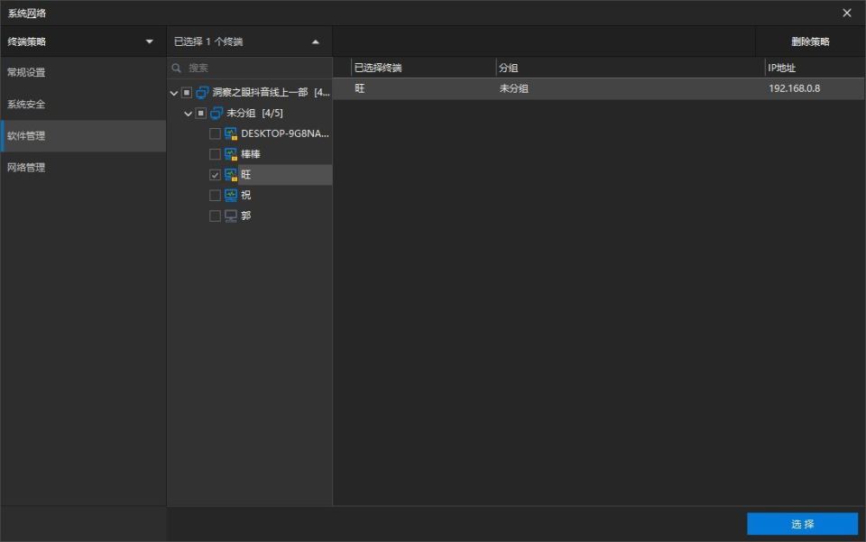Open 网络管理 section
The width and height of the screenshot is (866, 542).
pyautogui.click(x=83, y=167)
